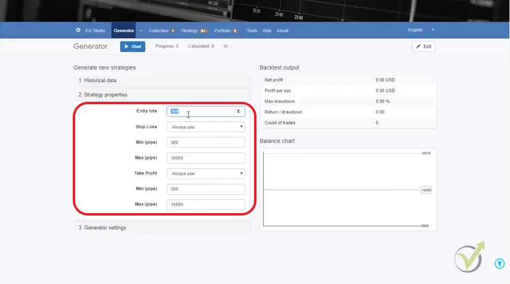Switch to the Collection tab
510x284 pixels.
coord(161,30)
